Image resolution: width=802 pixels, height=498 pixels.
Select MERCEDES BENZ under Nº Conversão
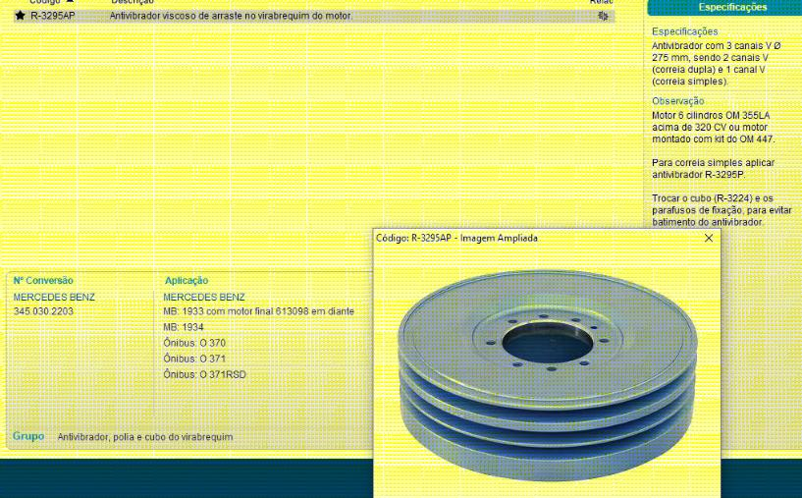(54, 297)
